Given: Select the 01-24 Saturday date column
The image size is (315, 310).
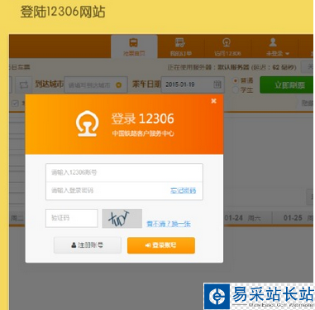Looking at the screenshot, I should coord(244,218).
